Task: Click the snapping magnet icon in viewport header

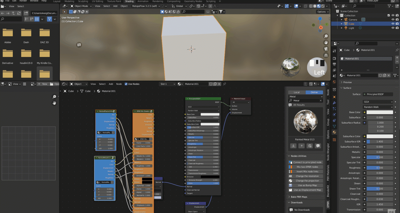Action: coord(198,6)
